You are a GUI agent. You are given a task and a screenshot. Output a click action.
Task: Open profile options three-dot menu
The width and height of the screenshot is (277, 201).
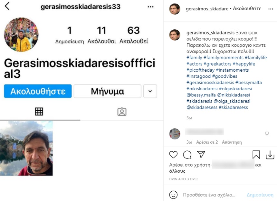pyautogui.click(x=150, y=7)
